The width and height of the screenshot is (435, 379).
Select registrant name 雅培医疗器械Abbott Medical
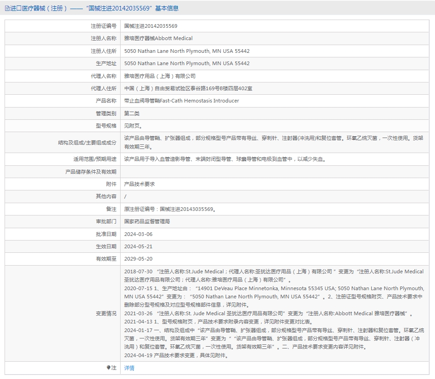(x=158, y=38)
